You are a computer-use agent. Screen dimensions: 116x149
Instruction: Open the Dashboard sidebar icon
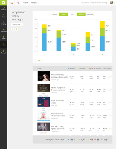[x=4, y=9]
